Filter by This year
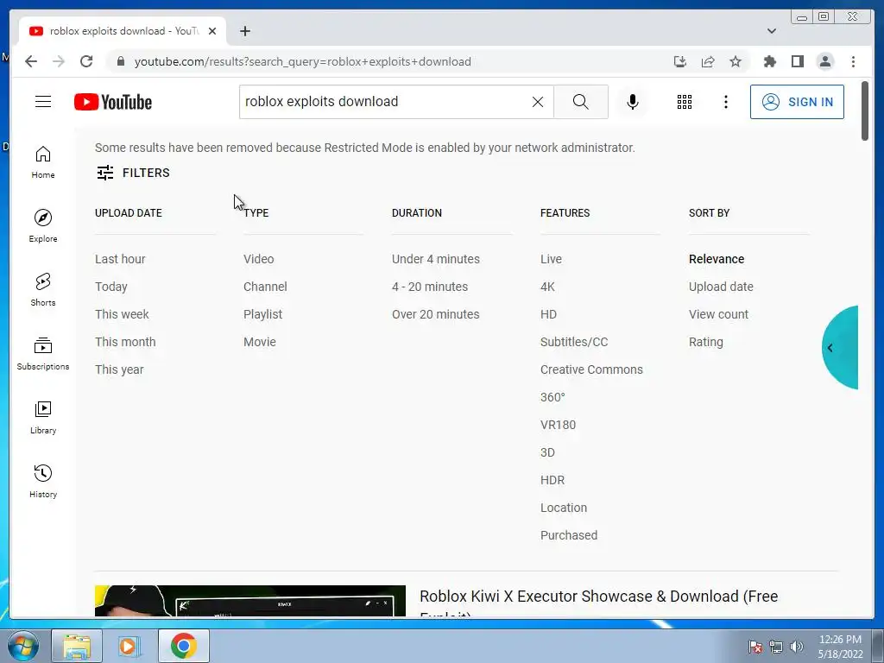The width and height of the screenshot is (884, 663). tap(119, 369)
